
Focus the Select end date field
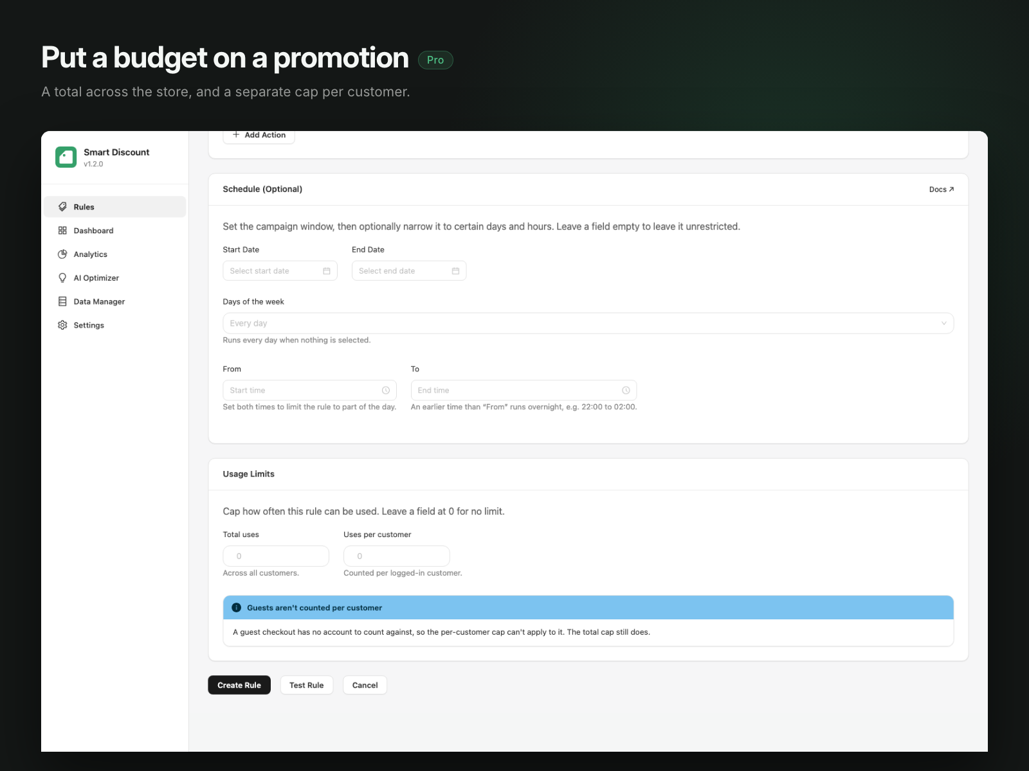point(409,271)
